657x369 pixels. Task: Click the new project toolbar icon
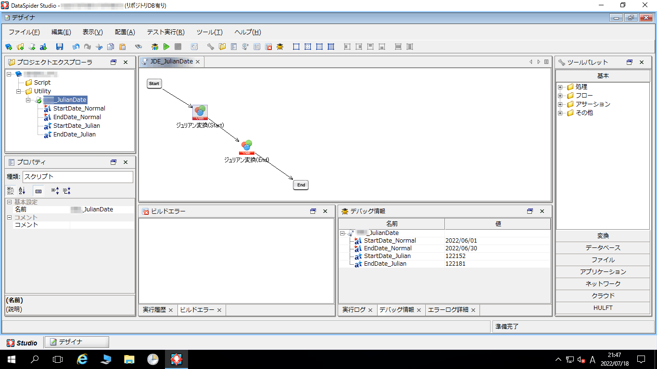tap(9, 47)
